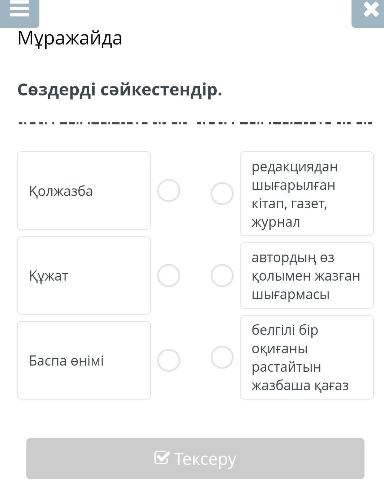384x482 pixels.
Task: Click the left dashed progress line
Action: coord(103,123)
